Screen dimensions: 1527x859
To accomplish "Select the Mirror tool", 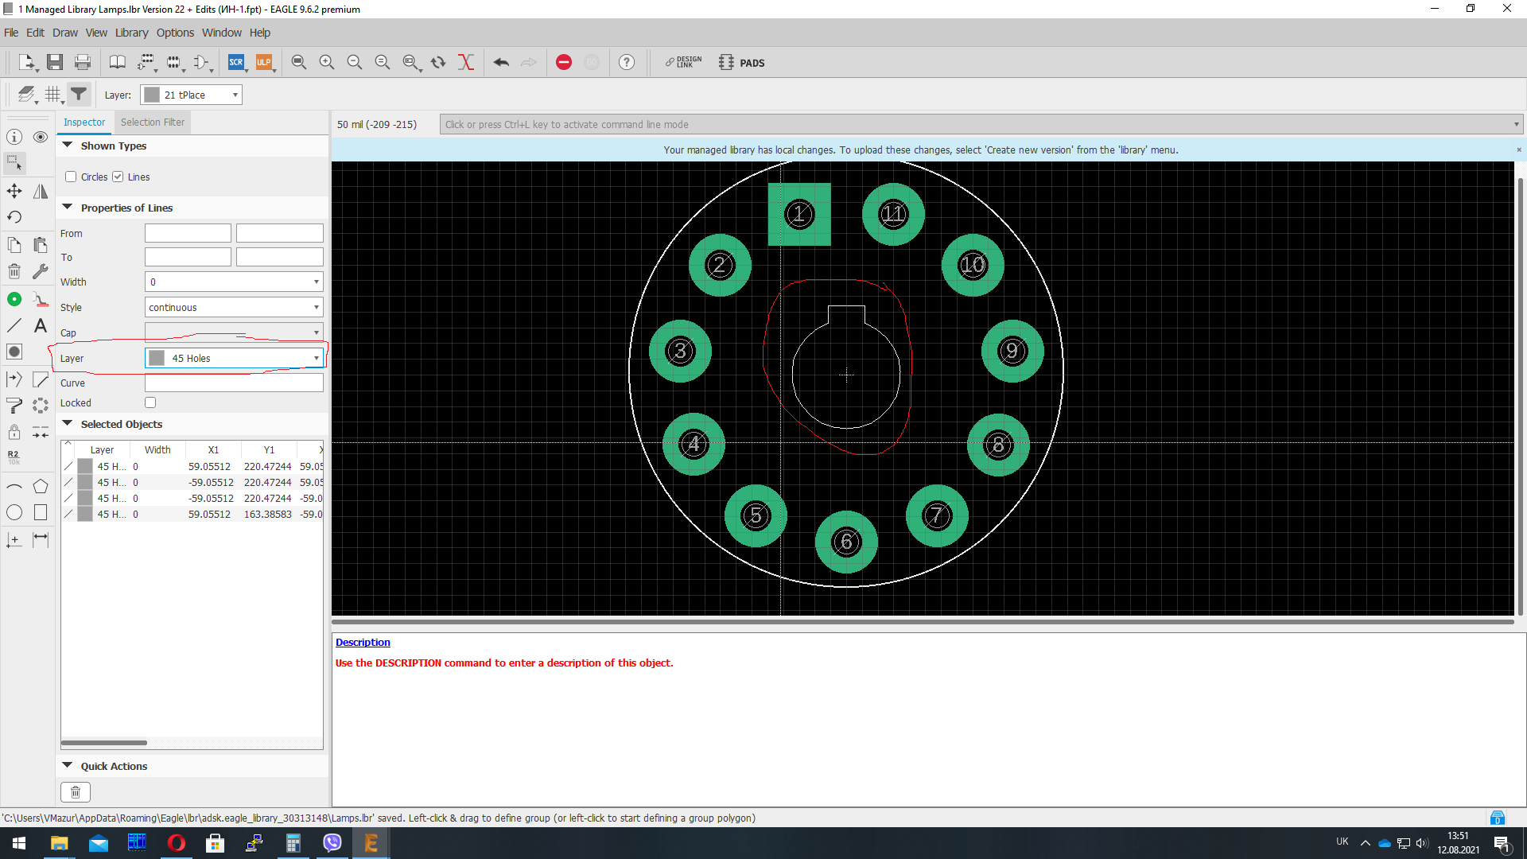I will tap(41, 191).
